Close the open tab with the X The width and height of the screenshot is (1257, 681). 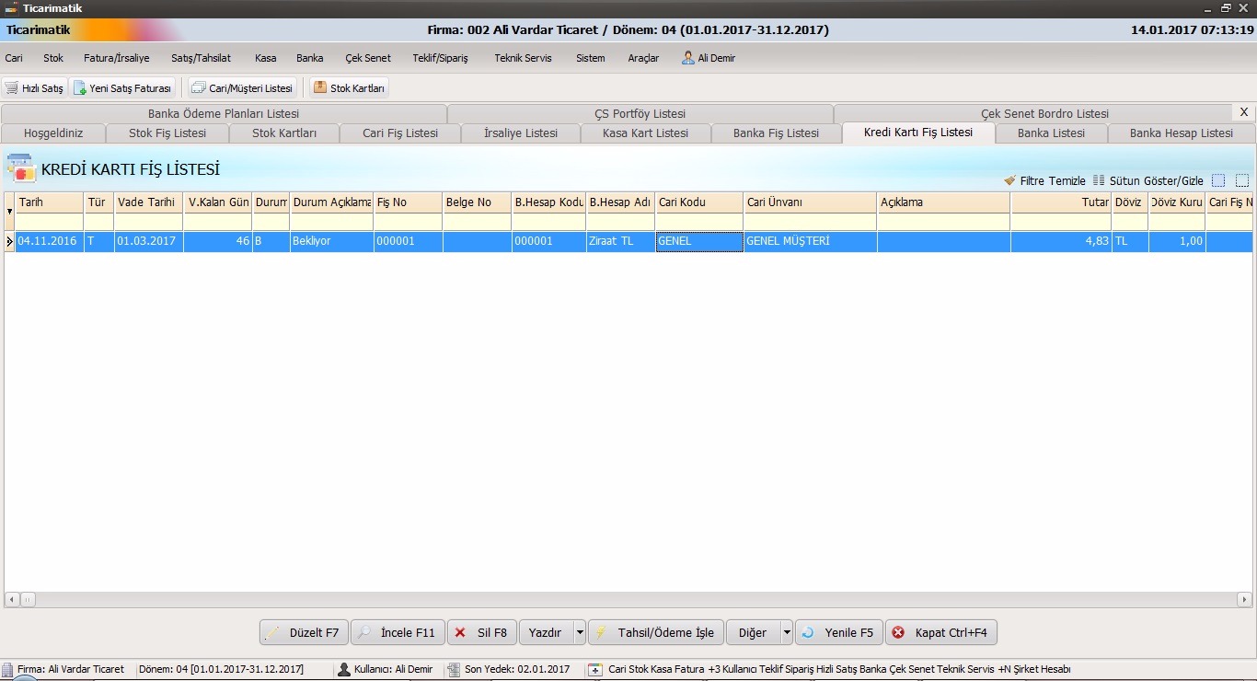click(x=1244, y=112)
